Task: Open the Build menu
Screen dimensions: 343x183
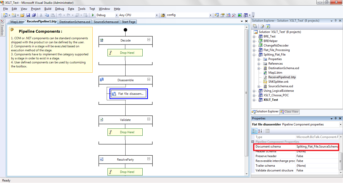Action: point(47,9)
